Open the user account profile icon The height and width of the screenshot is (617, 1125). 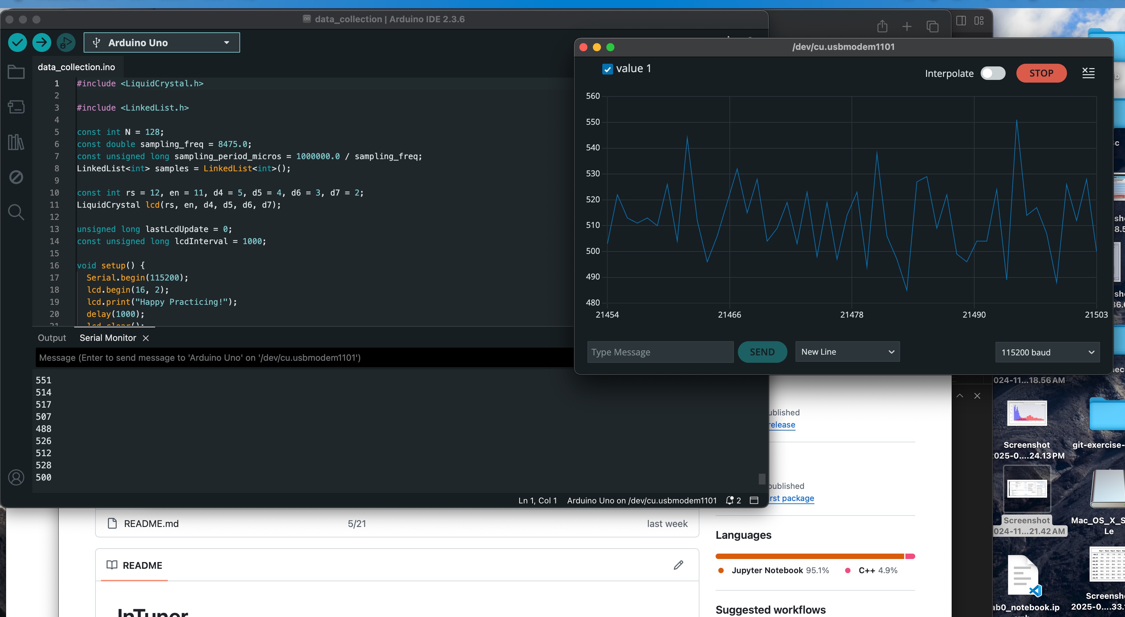tap(16, 477)
